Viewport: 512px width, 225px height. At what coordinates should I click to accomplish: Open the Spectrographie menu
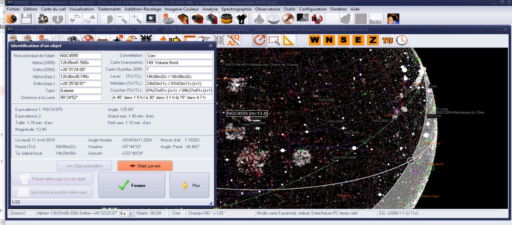tap(236, 9)
